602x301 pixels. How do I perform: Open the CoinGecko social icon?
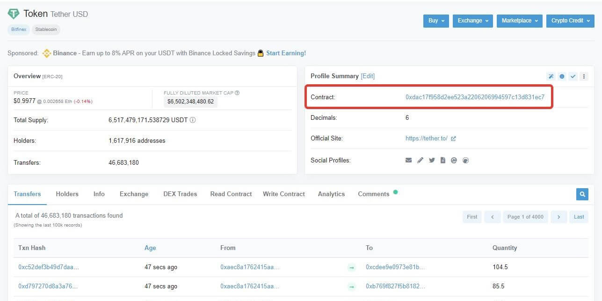coord(465,160)
